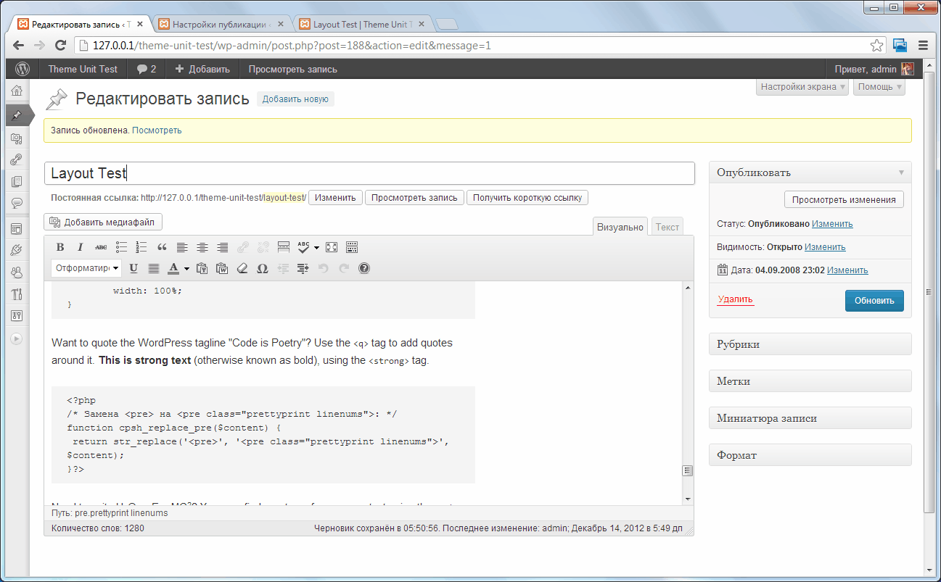Toggle bold formatting in the editor toolbar
The width and height of the screenshot is (941, 582).
click(x=60, y=247)
